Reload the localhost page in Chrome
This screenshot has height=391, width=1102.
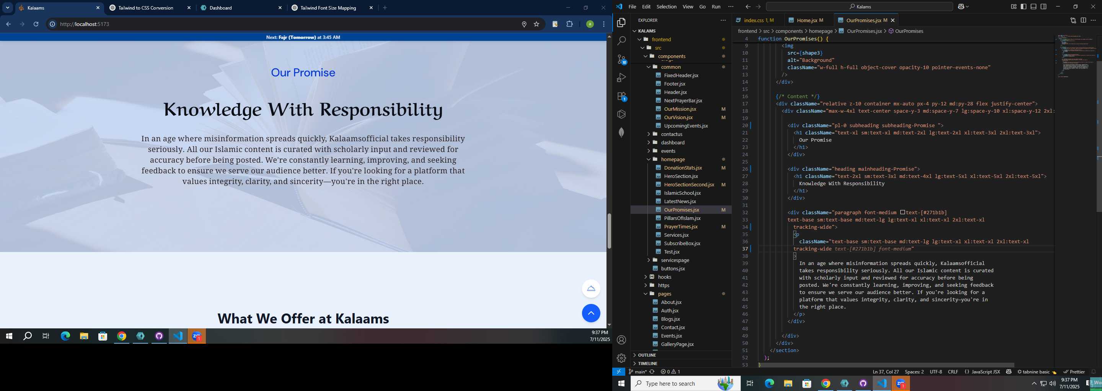click(36, 24)
